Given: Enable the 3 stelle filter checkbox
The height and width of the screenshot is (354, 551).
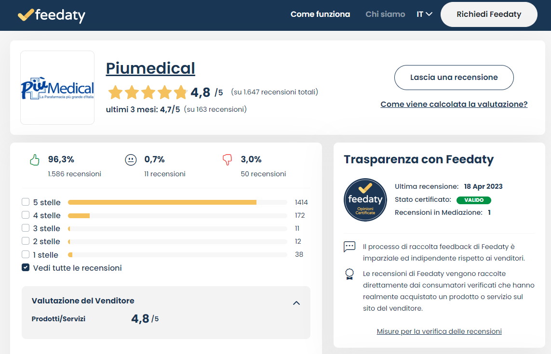Looking at the screenshot, I should (x=25, y=228).
